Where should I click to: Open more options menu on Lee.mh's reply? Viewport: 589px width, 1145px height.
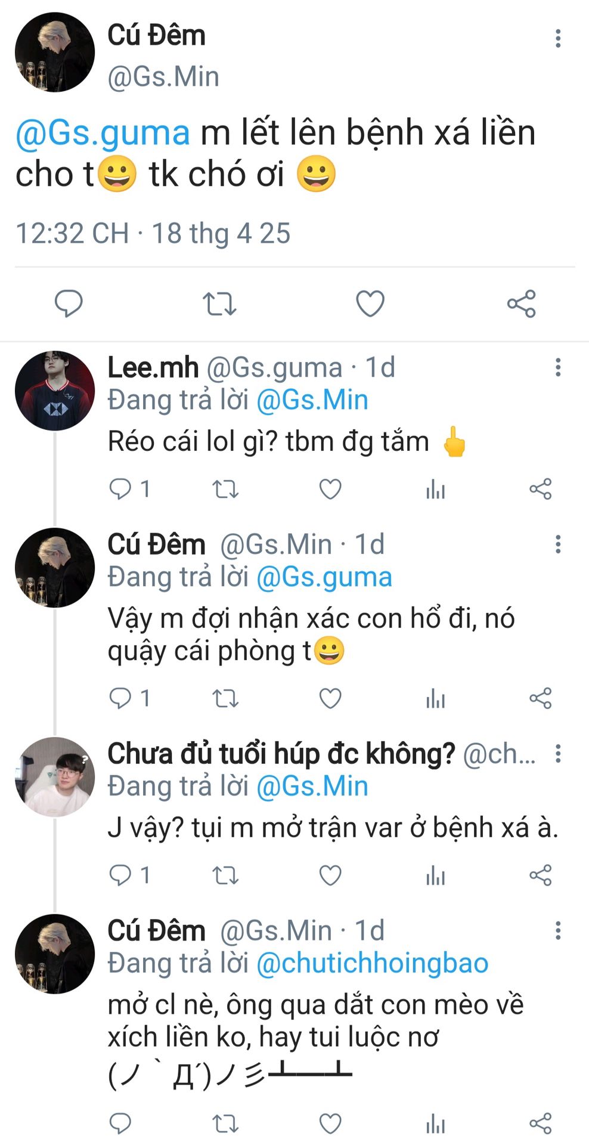(x=558, y=367)
